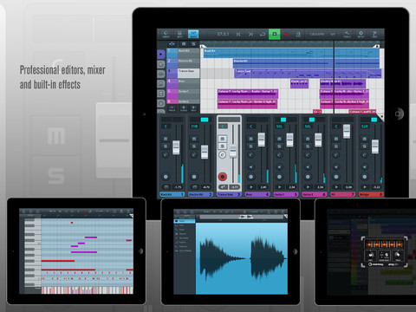Start recording with the red record button

(x=286, y=35)
